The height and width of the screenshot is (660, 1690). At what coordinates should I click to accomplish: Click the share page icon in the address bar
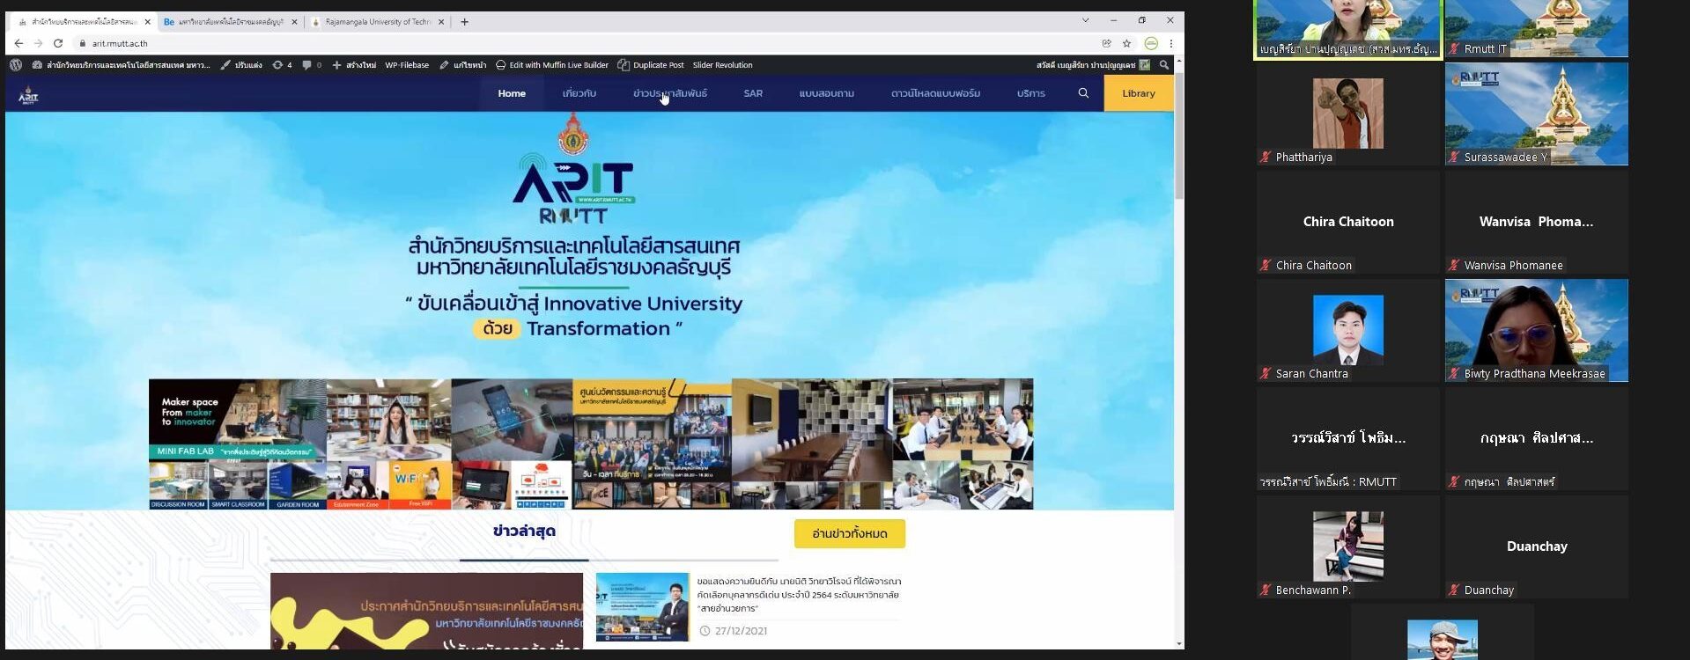1107,43
